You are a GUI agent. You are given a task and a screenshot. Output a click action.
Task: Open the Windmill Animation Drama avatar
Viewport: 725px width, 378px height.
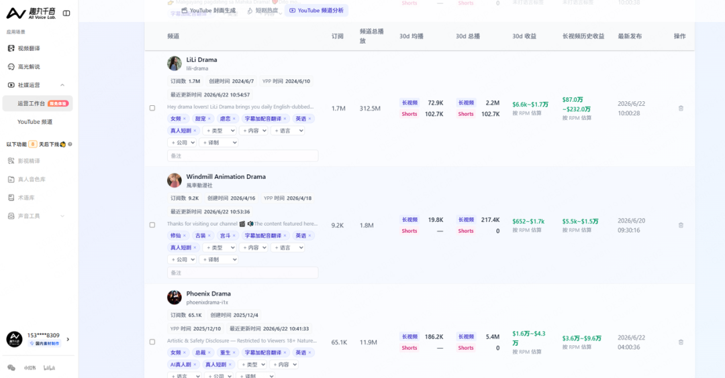pyautogui.click(x=175, y=180)
